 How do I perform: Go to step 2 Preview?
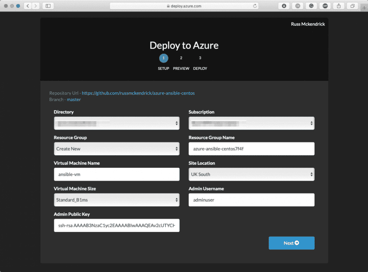181,58
